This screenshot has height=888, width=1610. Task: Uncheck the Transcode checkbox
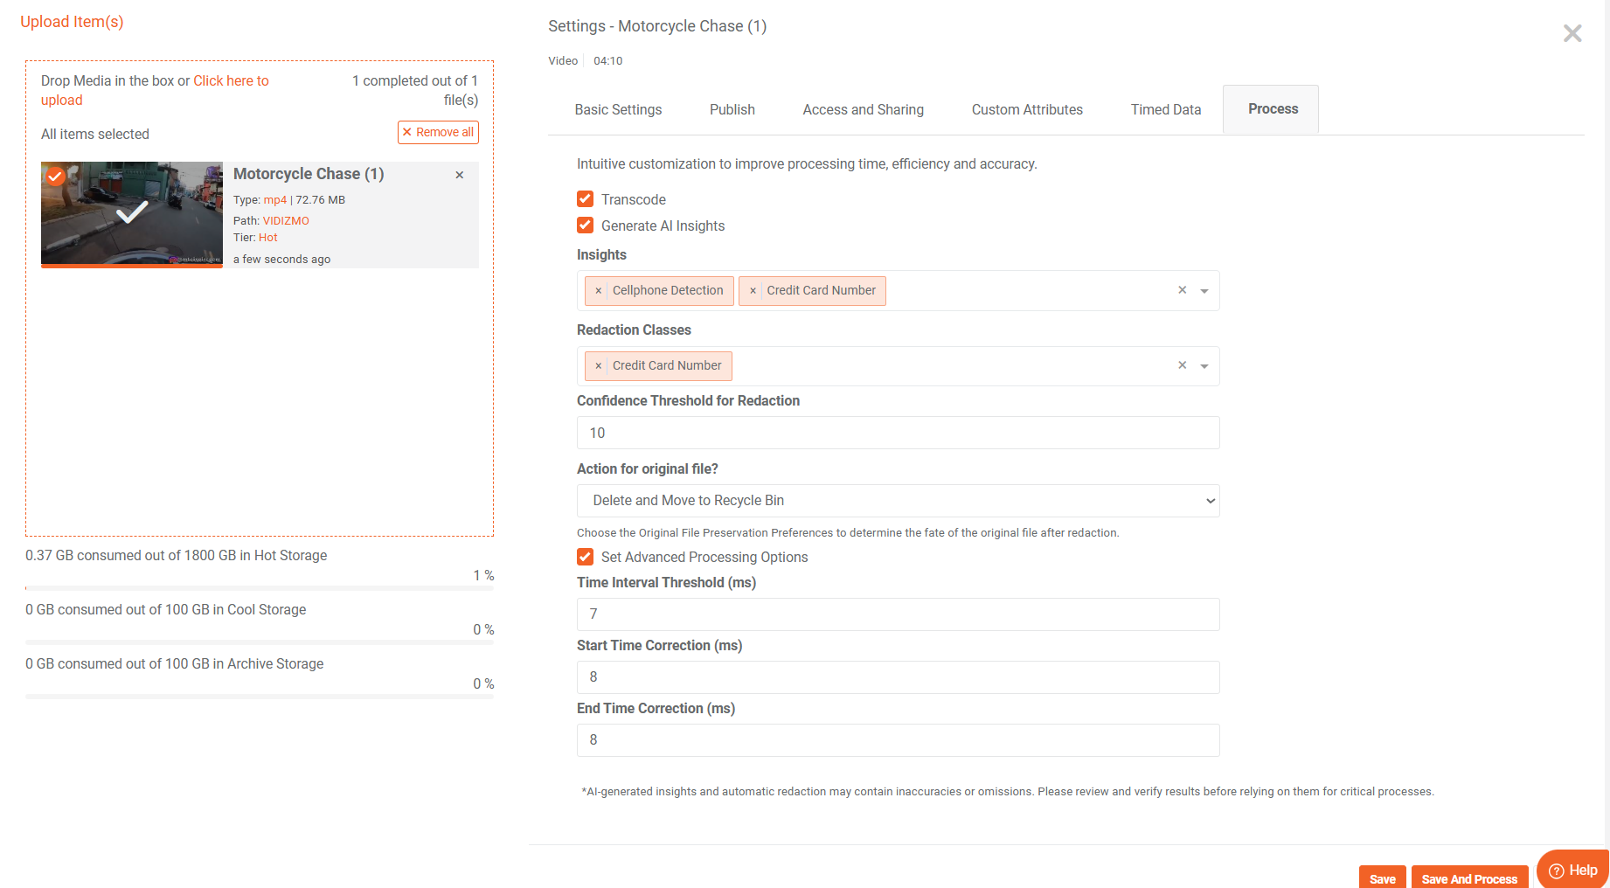point(586,199)
